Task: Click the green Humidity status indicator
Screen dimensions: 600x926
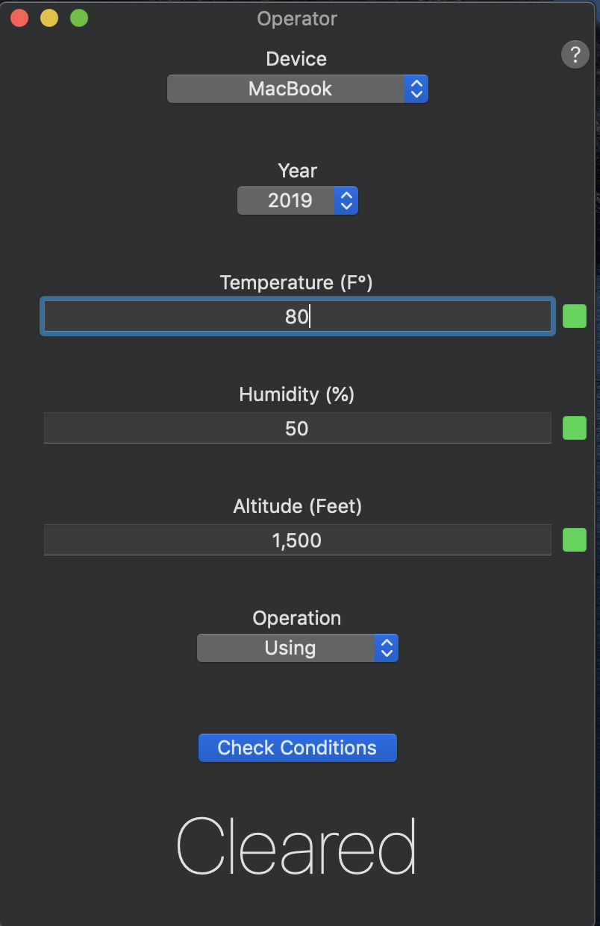Action: pyautogui.click(x=574, y=428)
